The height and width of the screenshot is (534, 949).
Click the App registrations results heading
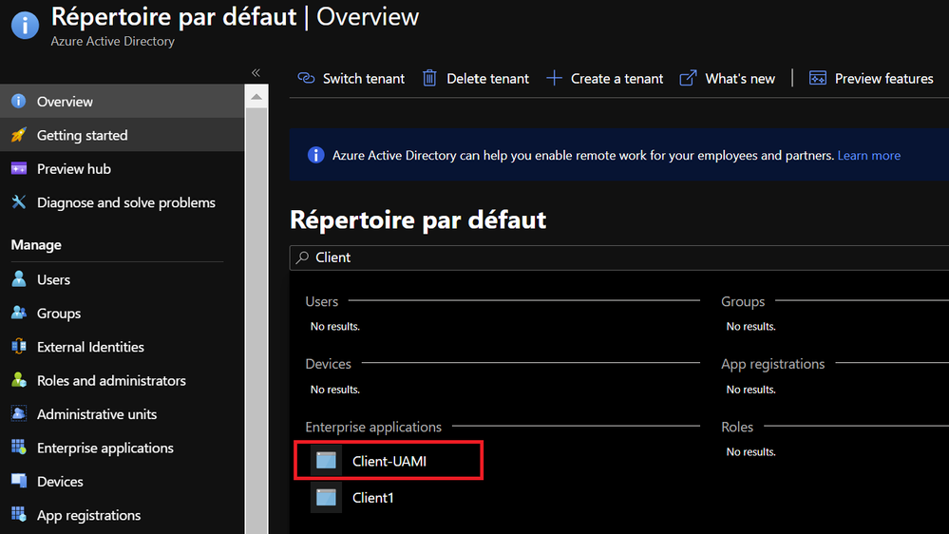click(773, 364)
